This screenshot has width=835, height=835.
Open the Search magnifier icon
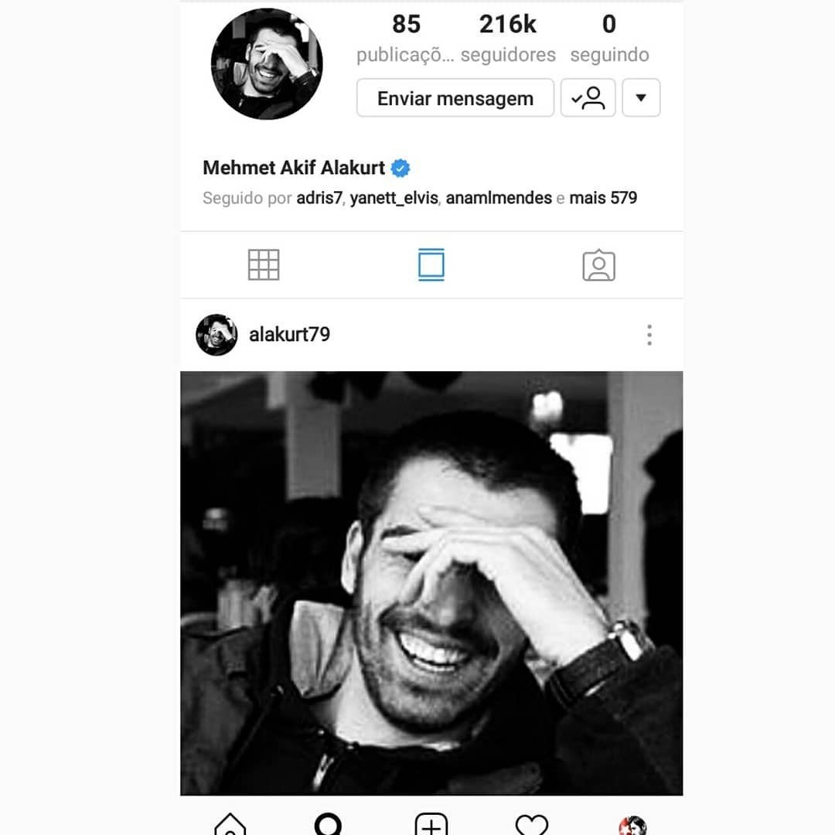(328, 824)
